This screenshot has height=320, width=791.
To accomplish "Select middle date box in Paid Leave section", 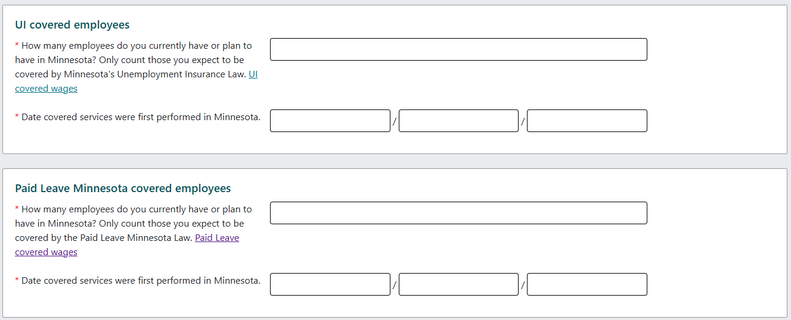I will coord(458,284).
